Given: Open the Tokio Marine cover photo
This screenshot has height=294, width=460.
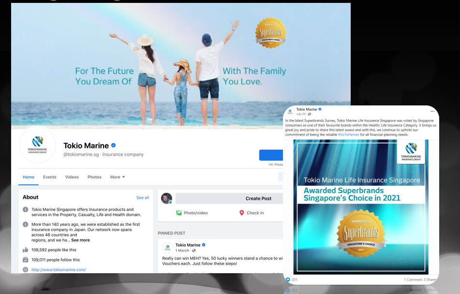Looking at the screenshot, I should coord(181,66).
